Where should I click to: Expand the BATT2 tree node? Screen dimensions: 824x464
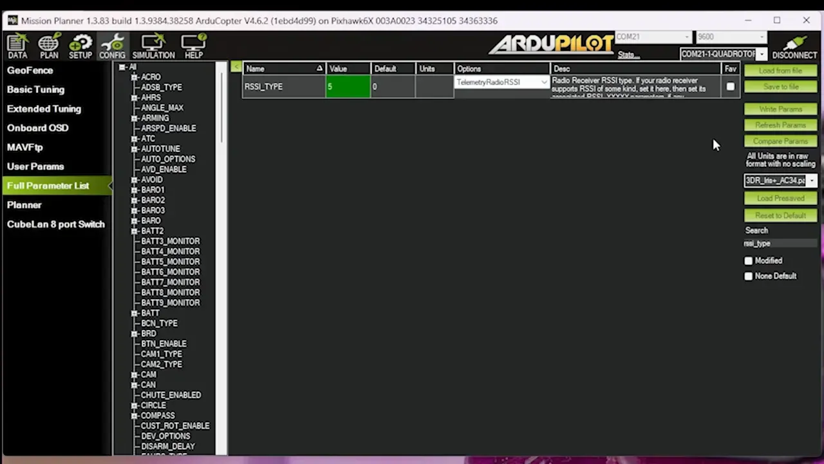(135, 231)
